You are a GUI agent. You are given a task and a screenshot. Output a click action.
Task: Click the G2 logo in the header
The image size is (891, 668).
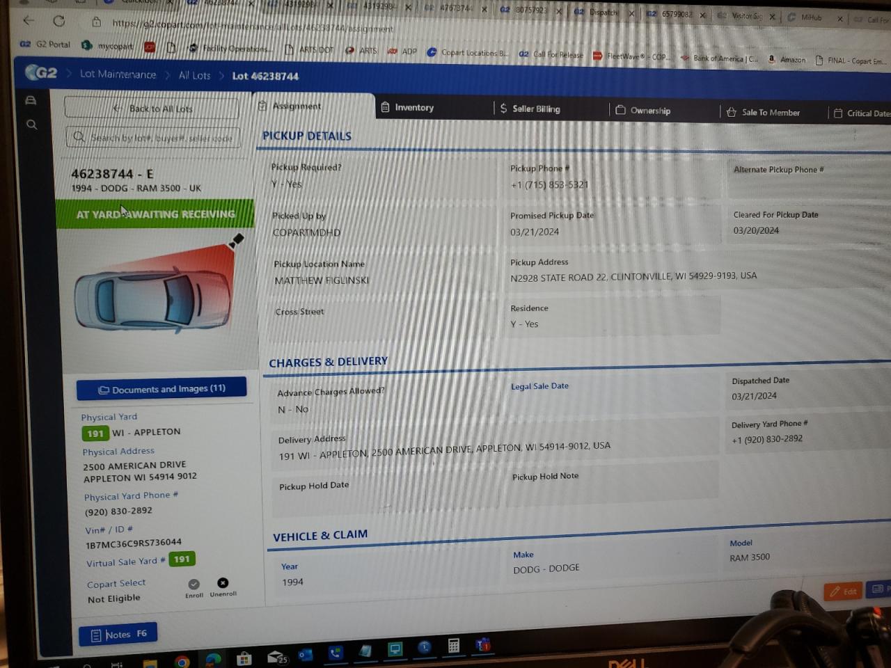pyautogui.click(x=41, y=72)
